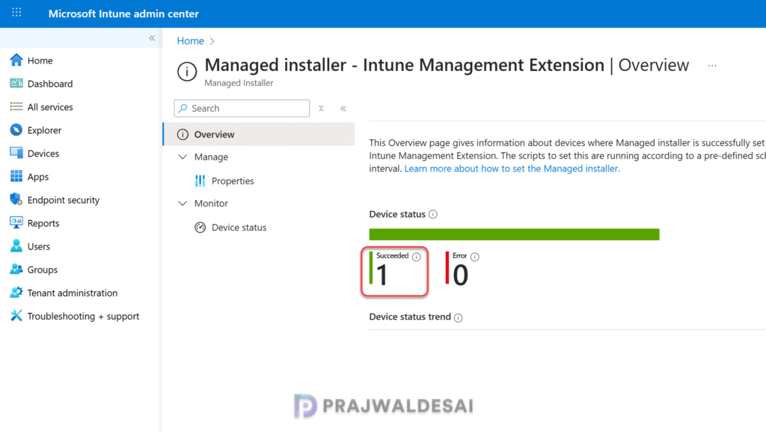This screenshot has width=766, height=432.
Task: Click the Dashboard chart icon
Action: (16, 84)
